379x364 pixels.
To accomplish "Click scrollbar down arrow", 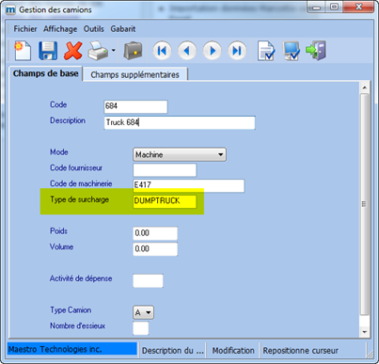I will coord(364,332).
